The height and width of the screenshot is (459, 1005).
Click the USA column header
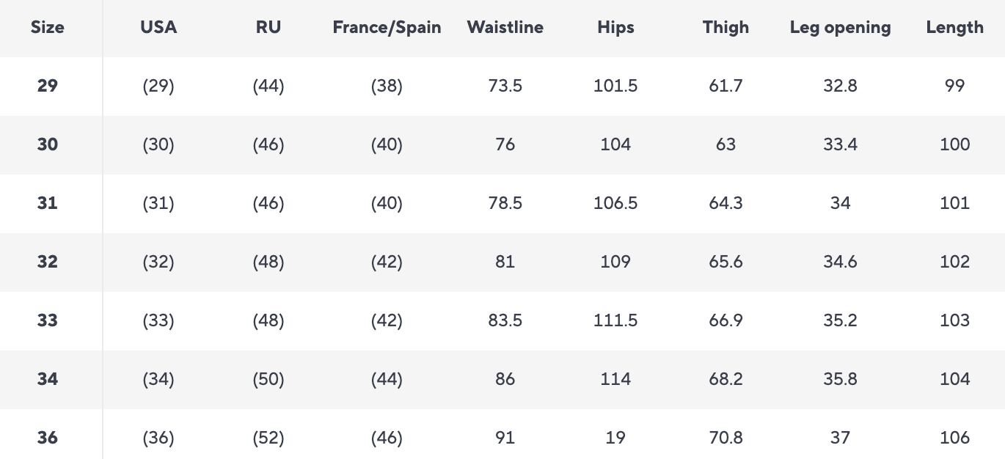[x=158, y=28]
